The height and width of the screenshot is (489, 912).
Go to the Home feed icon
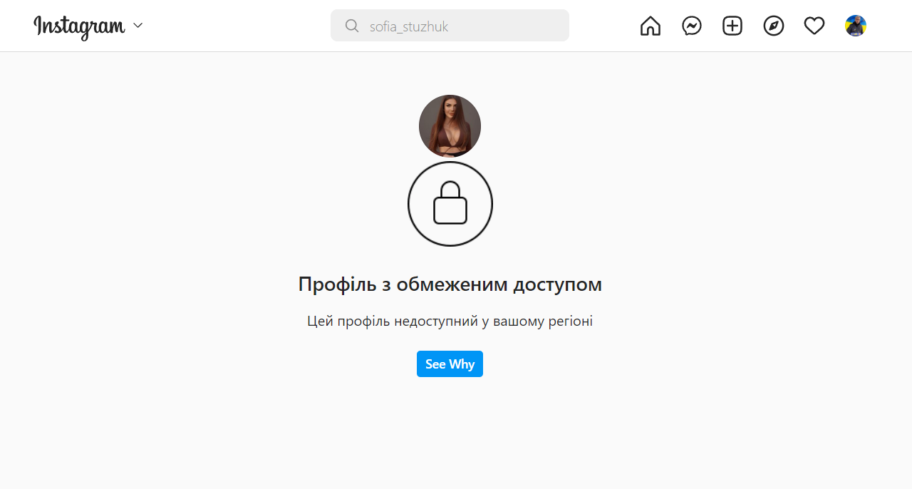651,26
